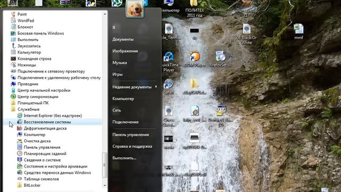Select the 08 Black Or White desktop file
Image resolution: width=341 pixels, height=192 pixels.
(246, 34)
